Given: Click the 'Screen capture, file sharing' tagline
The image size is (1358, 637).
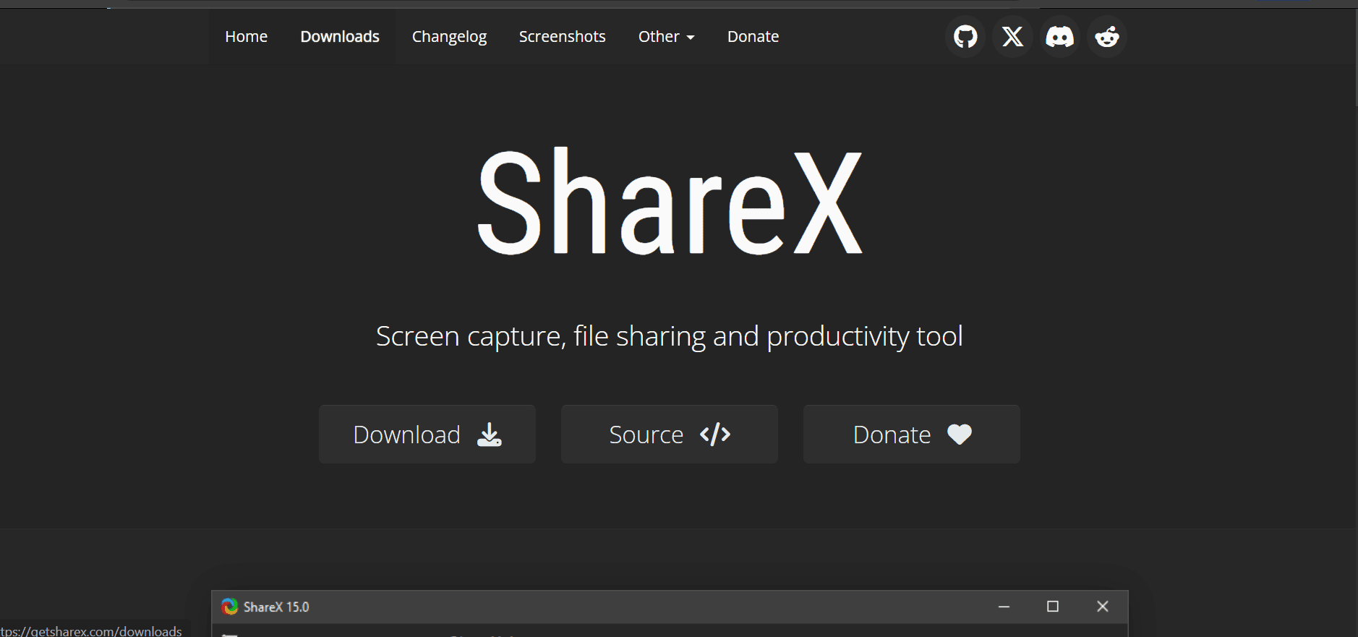Looking at the screenshot, I should 670,336.
